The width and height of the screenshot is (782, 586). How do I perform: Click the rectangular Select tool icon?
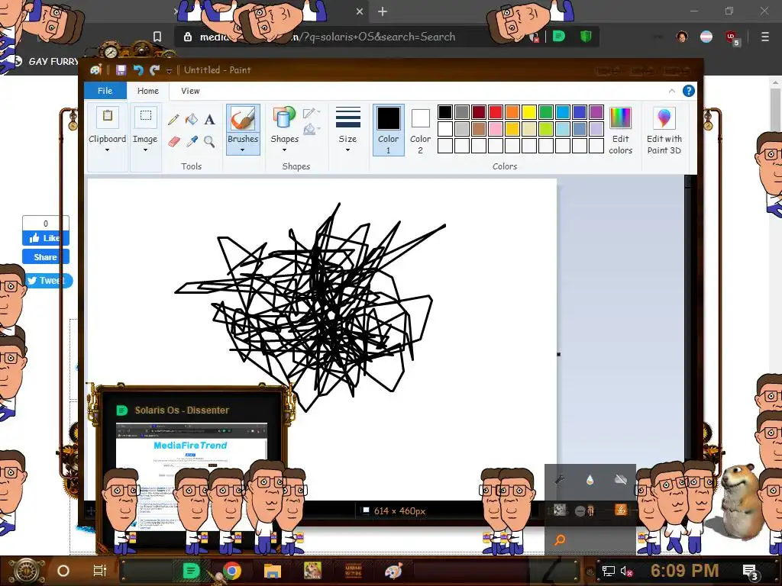pos(146,117)
